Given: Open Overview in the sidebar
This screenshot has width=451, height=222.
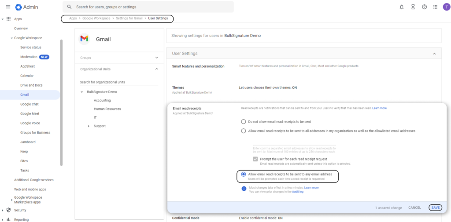Looking at the screenshot, I should (x=21, y=29).
